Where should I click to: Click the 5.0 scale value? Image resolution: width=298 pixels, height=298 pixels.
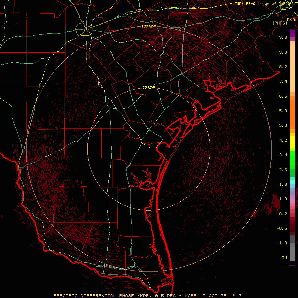[x=283, y=125]
